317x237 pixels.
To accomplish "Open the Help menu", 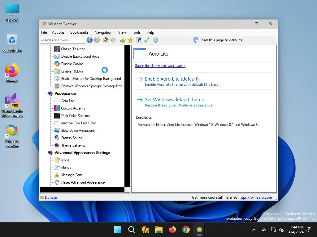I will pyautogui.click(x=150, y=32).
